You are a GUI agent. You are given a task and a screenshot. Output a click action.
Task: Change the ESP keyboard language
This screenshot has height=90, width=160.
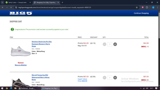tap(147, 88)
